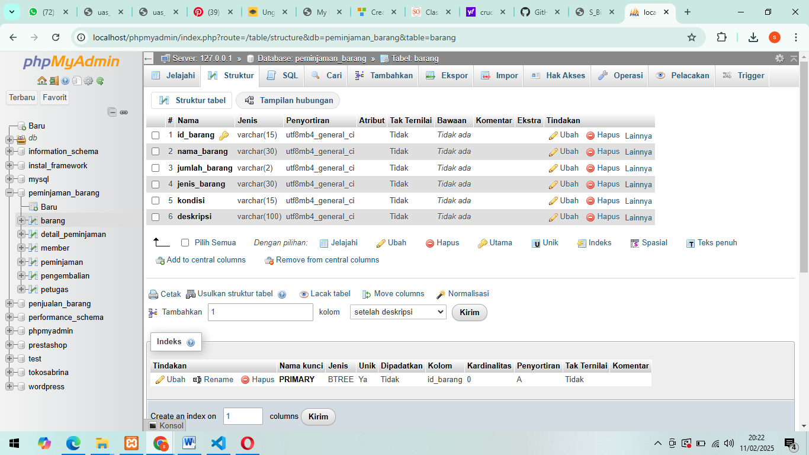Click the Cetak printer icon

pyautogui.click(x=153, y=294)
